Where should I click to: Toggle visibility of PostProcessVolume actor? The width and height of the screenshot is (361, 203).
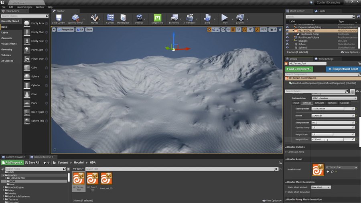[287, 38]
